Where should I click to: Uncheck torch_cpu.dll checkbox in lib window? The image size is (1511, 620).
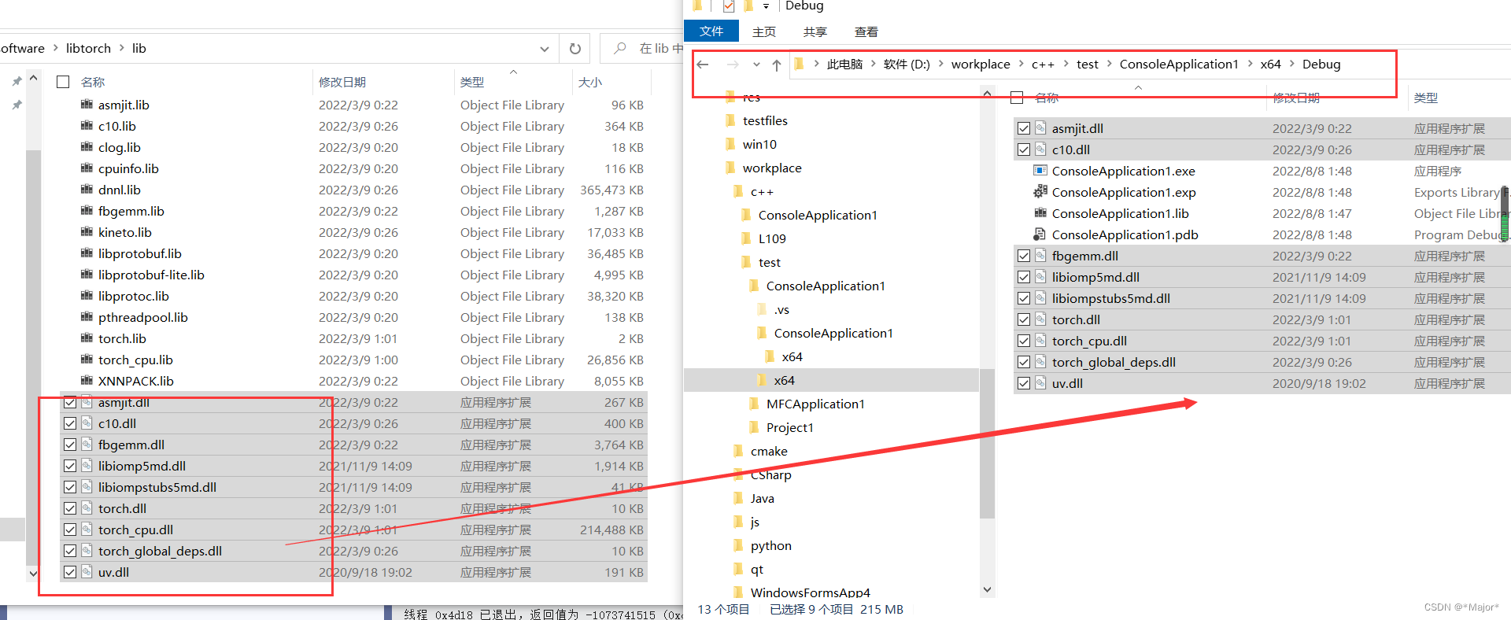[70, 530]
